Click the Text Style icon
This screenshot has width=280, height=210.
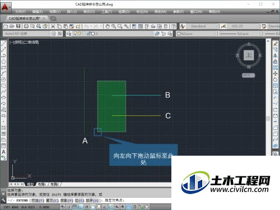(x=183, y=26)
